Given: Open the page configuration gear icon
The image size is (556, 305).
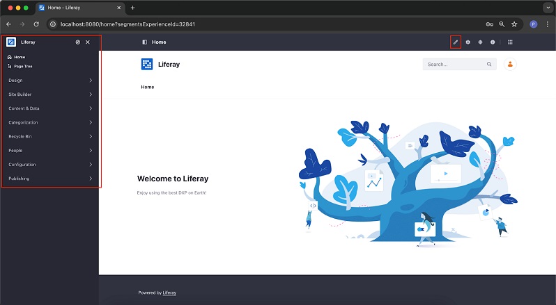Looking at the screenshot, I should point(468,42).
